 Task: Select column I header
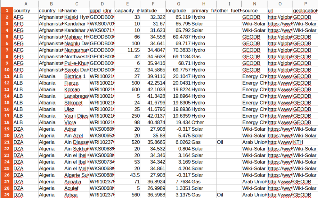pos(229,4)
